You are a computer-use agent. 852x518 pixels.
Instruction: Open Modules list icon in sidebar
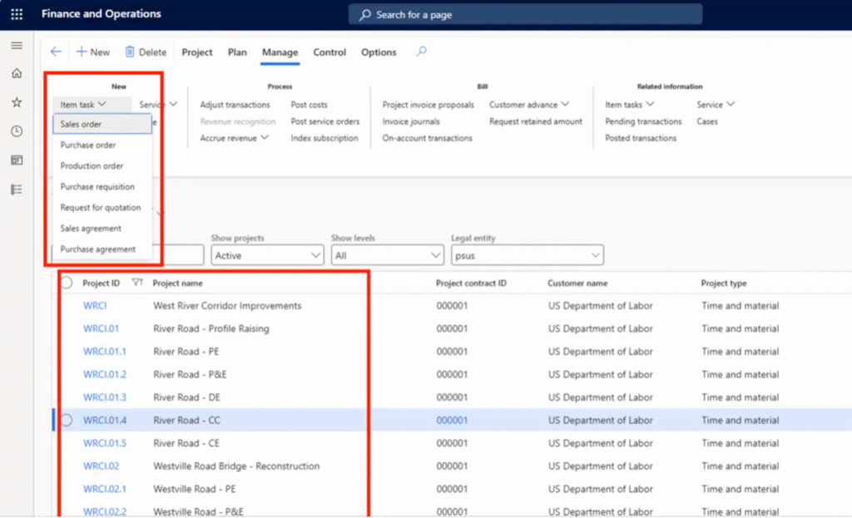point(17,190)
